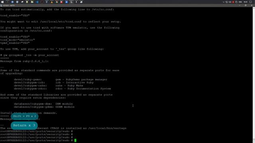
Task: Click the databases/rubygem-dbm line
Action: [x=43, y=104]
